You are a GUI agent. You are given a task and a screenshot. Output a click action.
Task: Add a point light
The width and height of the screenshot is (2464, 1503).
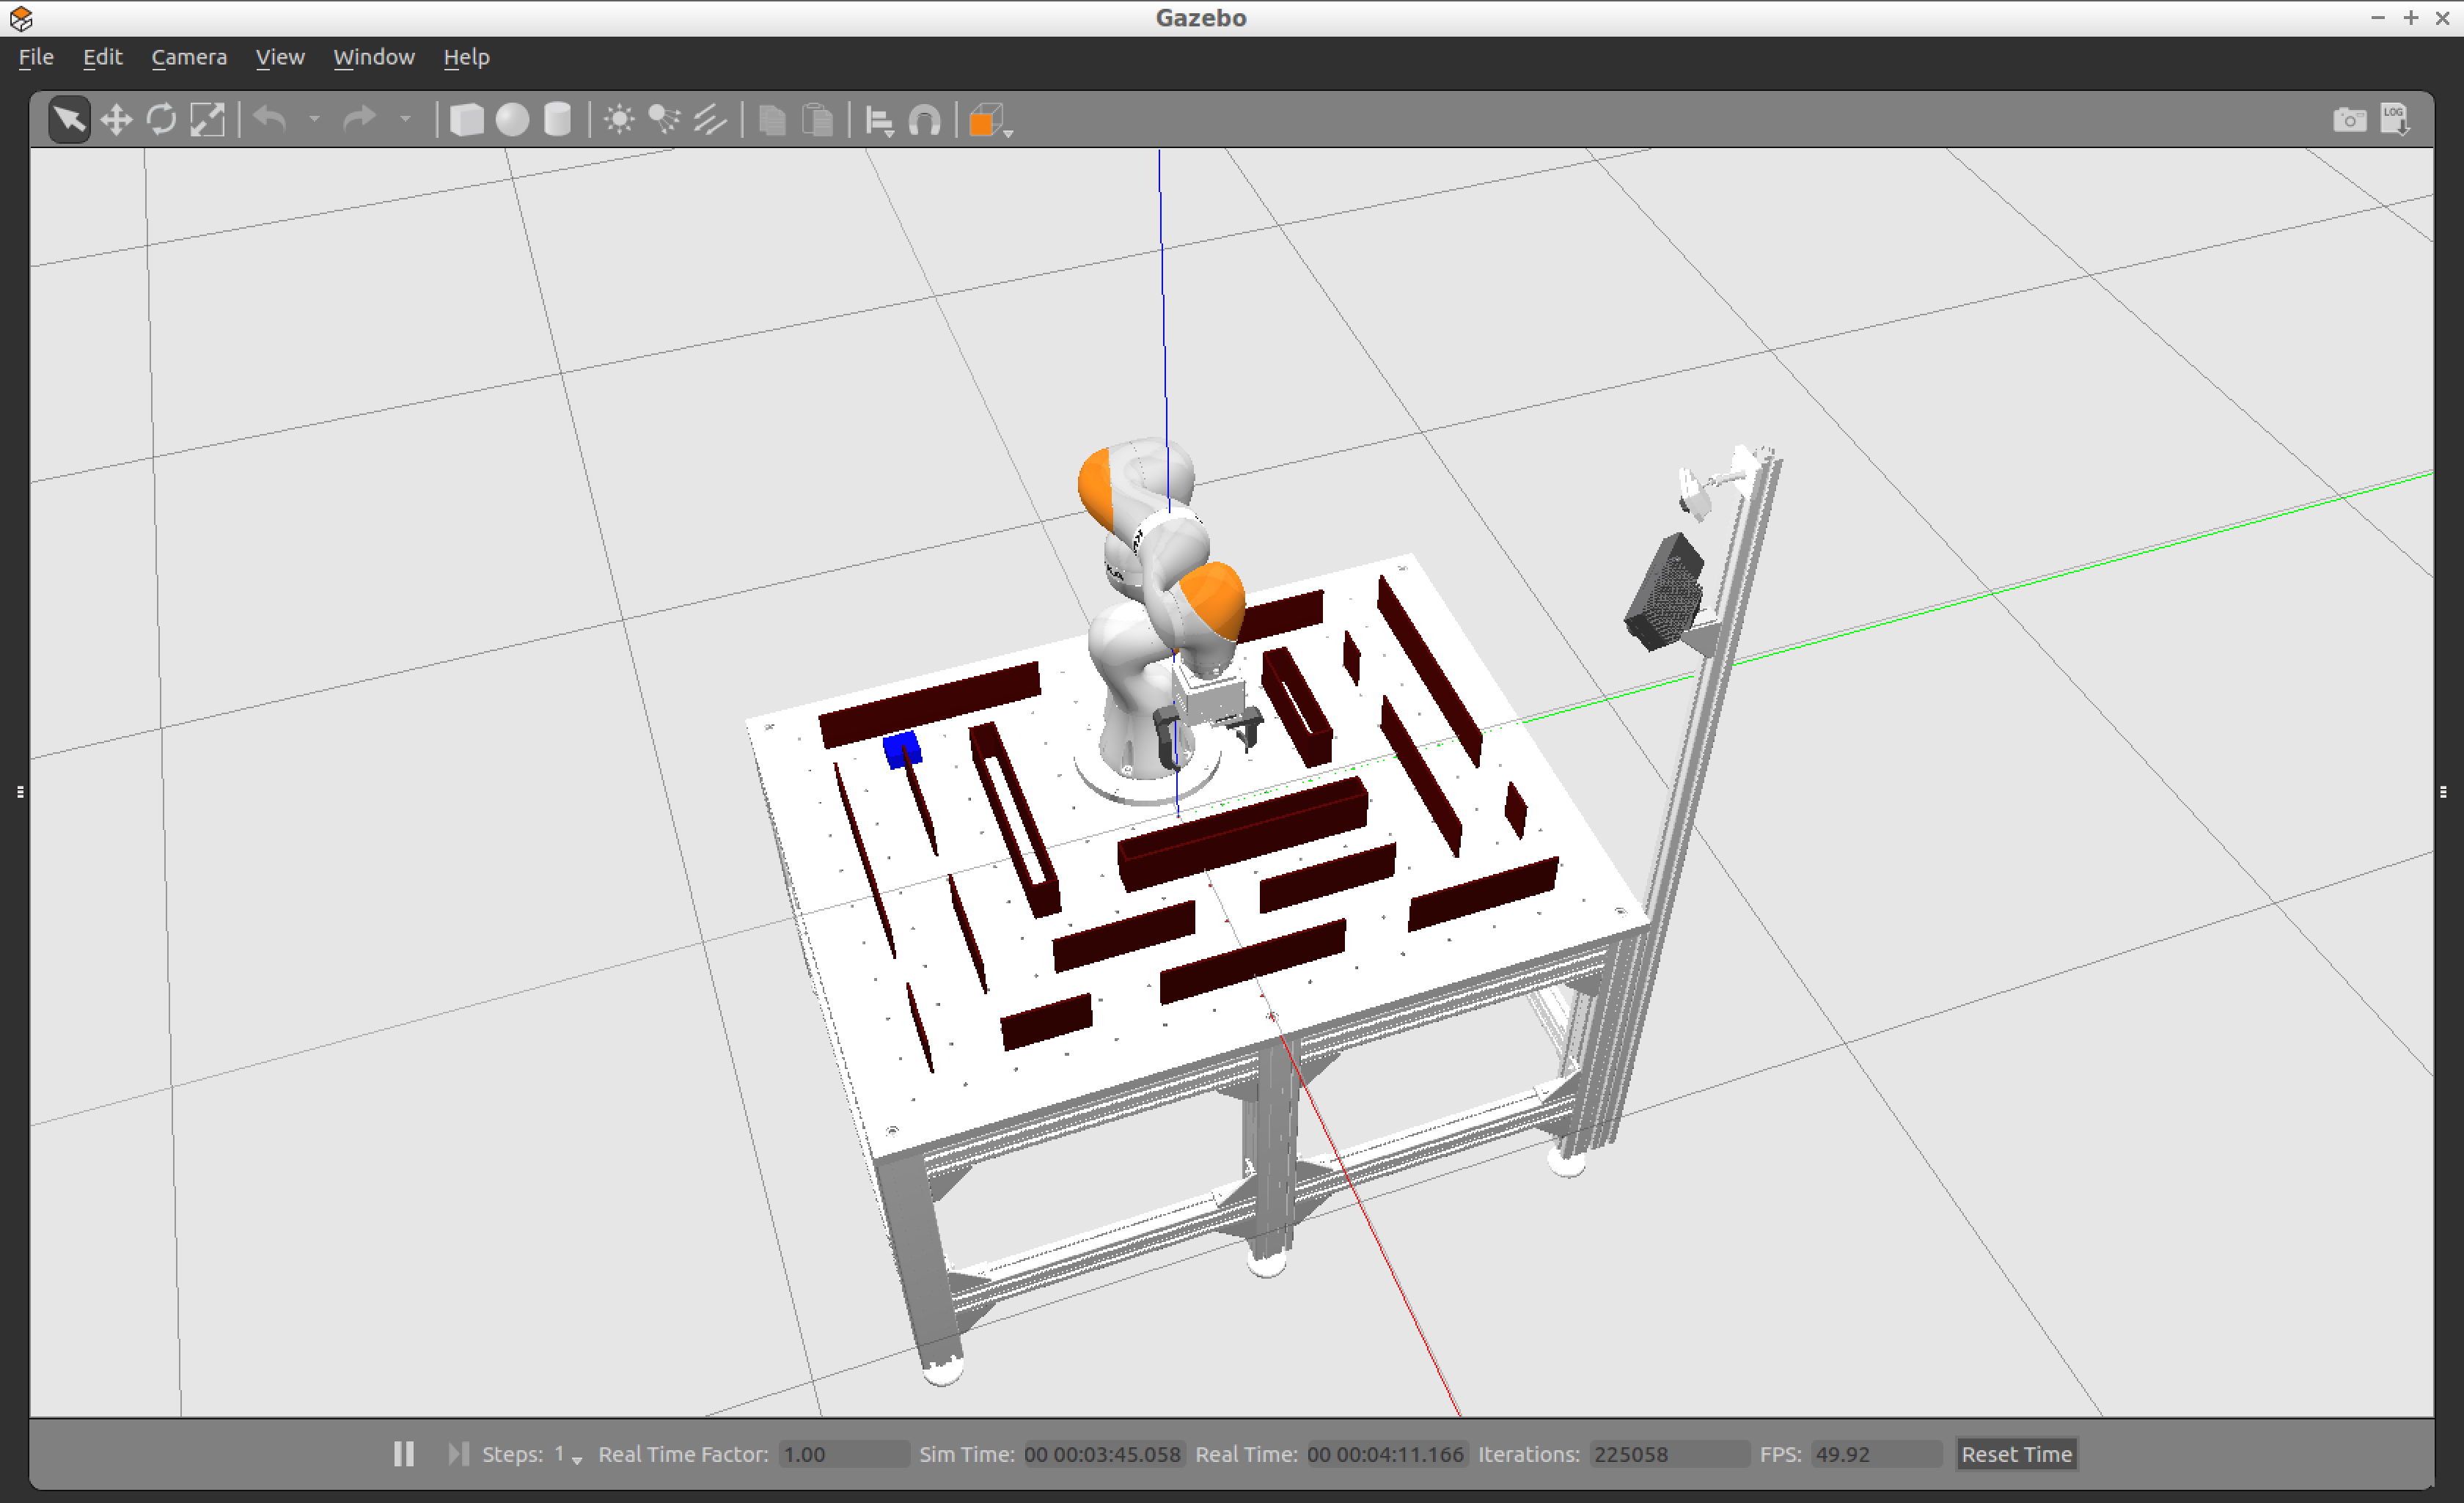pos(619,120)
